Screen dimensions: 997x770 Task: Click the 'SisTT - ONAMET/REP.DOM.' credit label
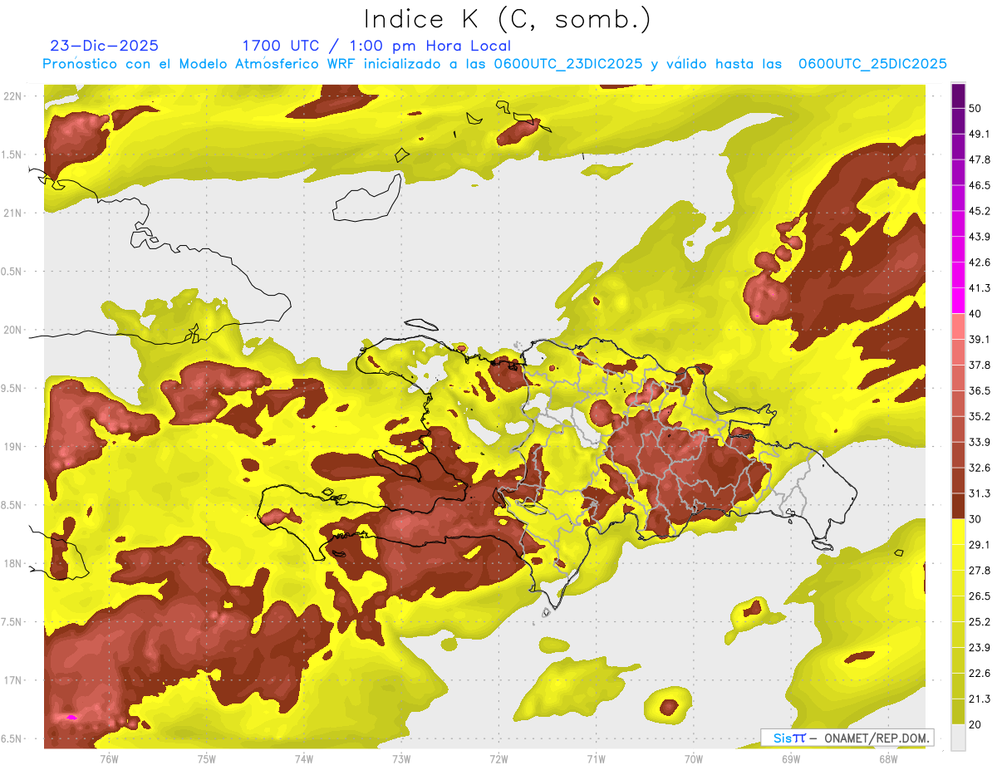(x=847, y=738)
